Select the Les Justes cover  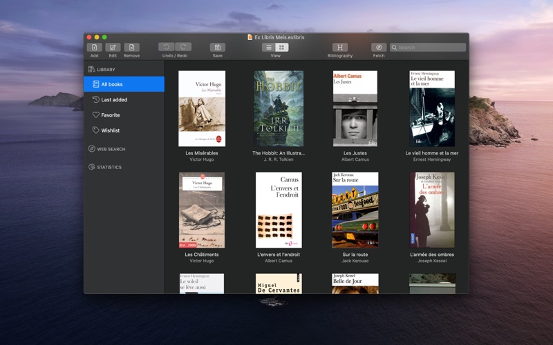355,108
